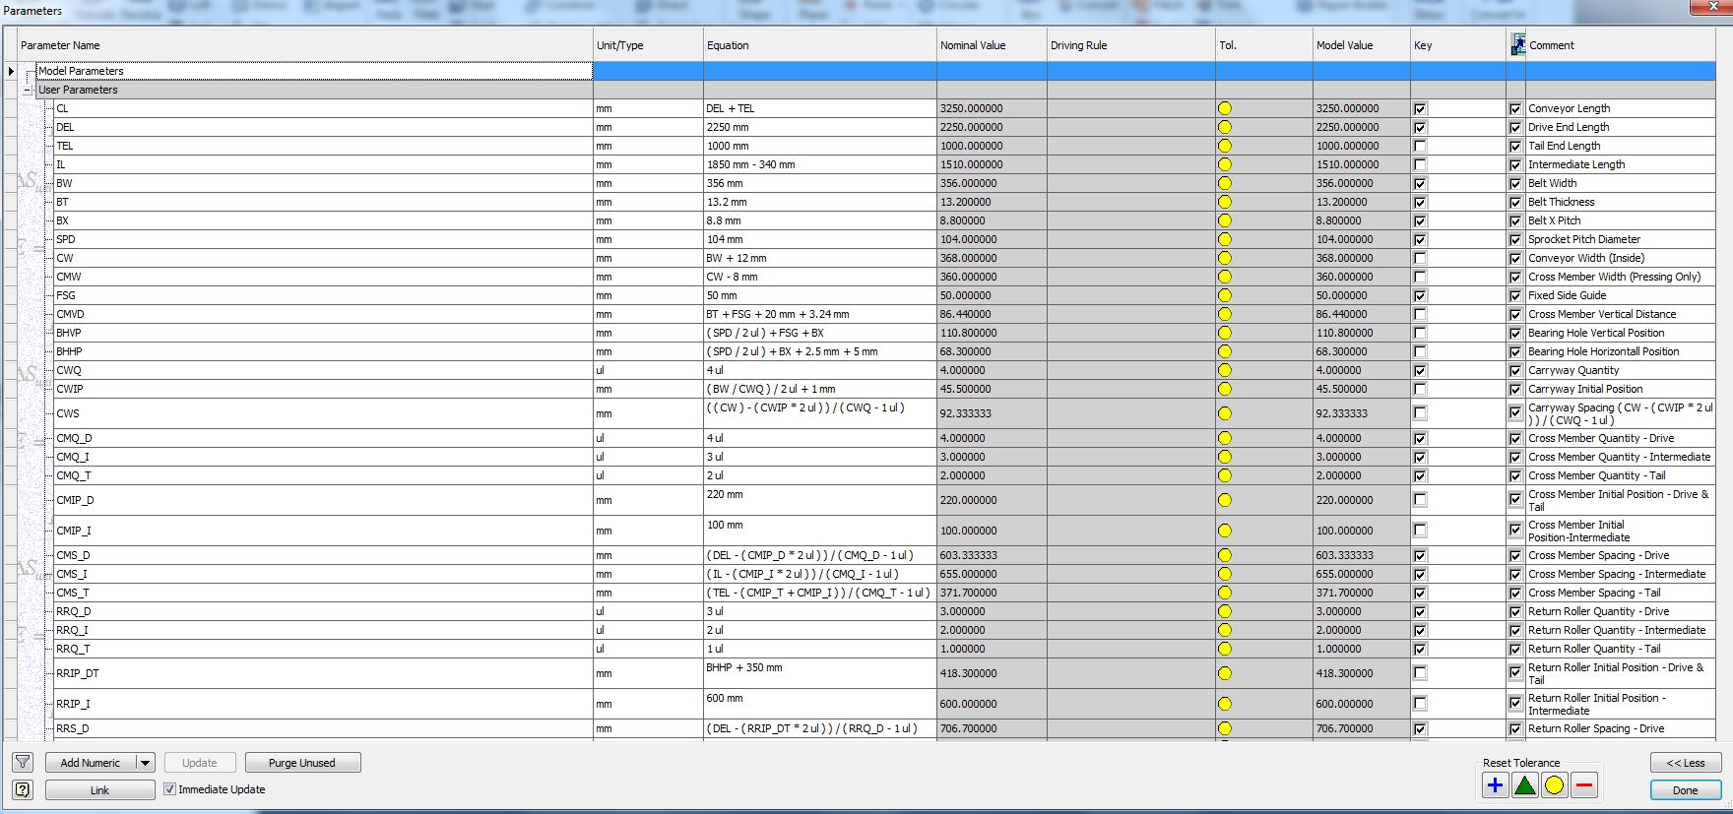Click tolerance circle for CMQ_D row

(1225, 438)
